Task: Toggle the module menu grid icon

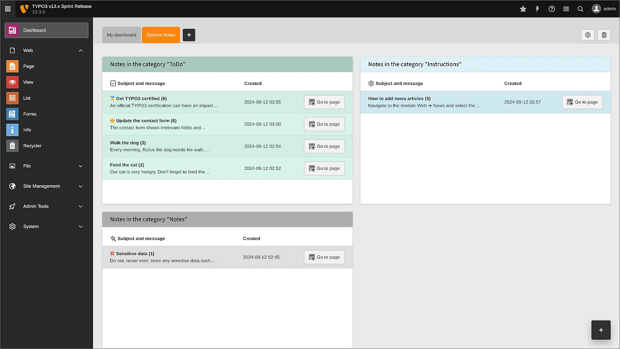Action: [x=8, y=9]
